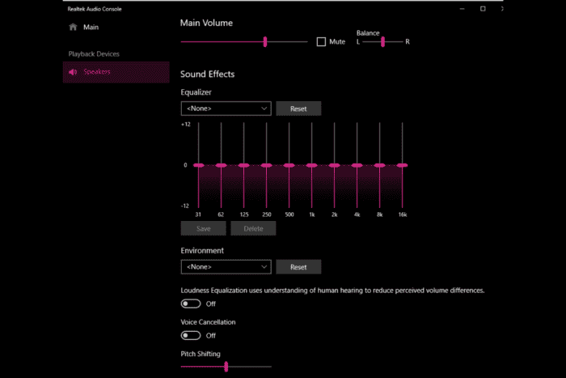Screen dimensions: 566x378
Task: Click the Pitch Shifting slider handle
Action: (226, 367)
